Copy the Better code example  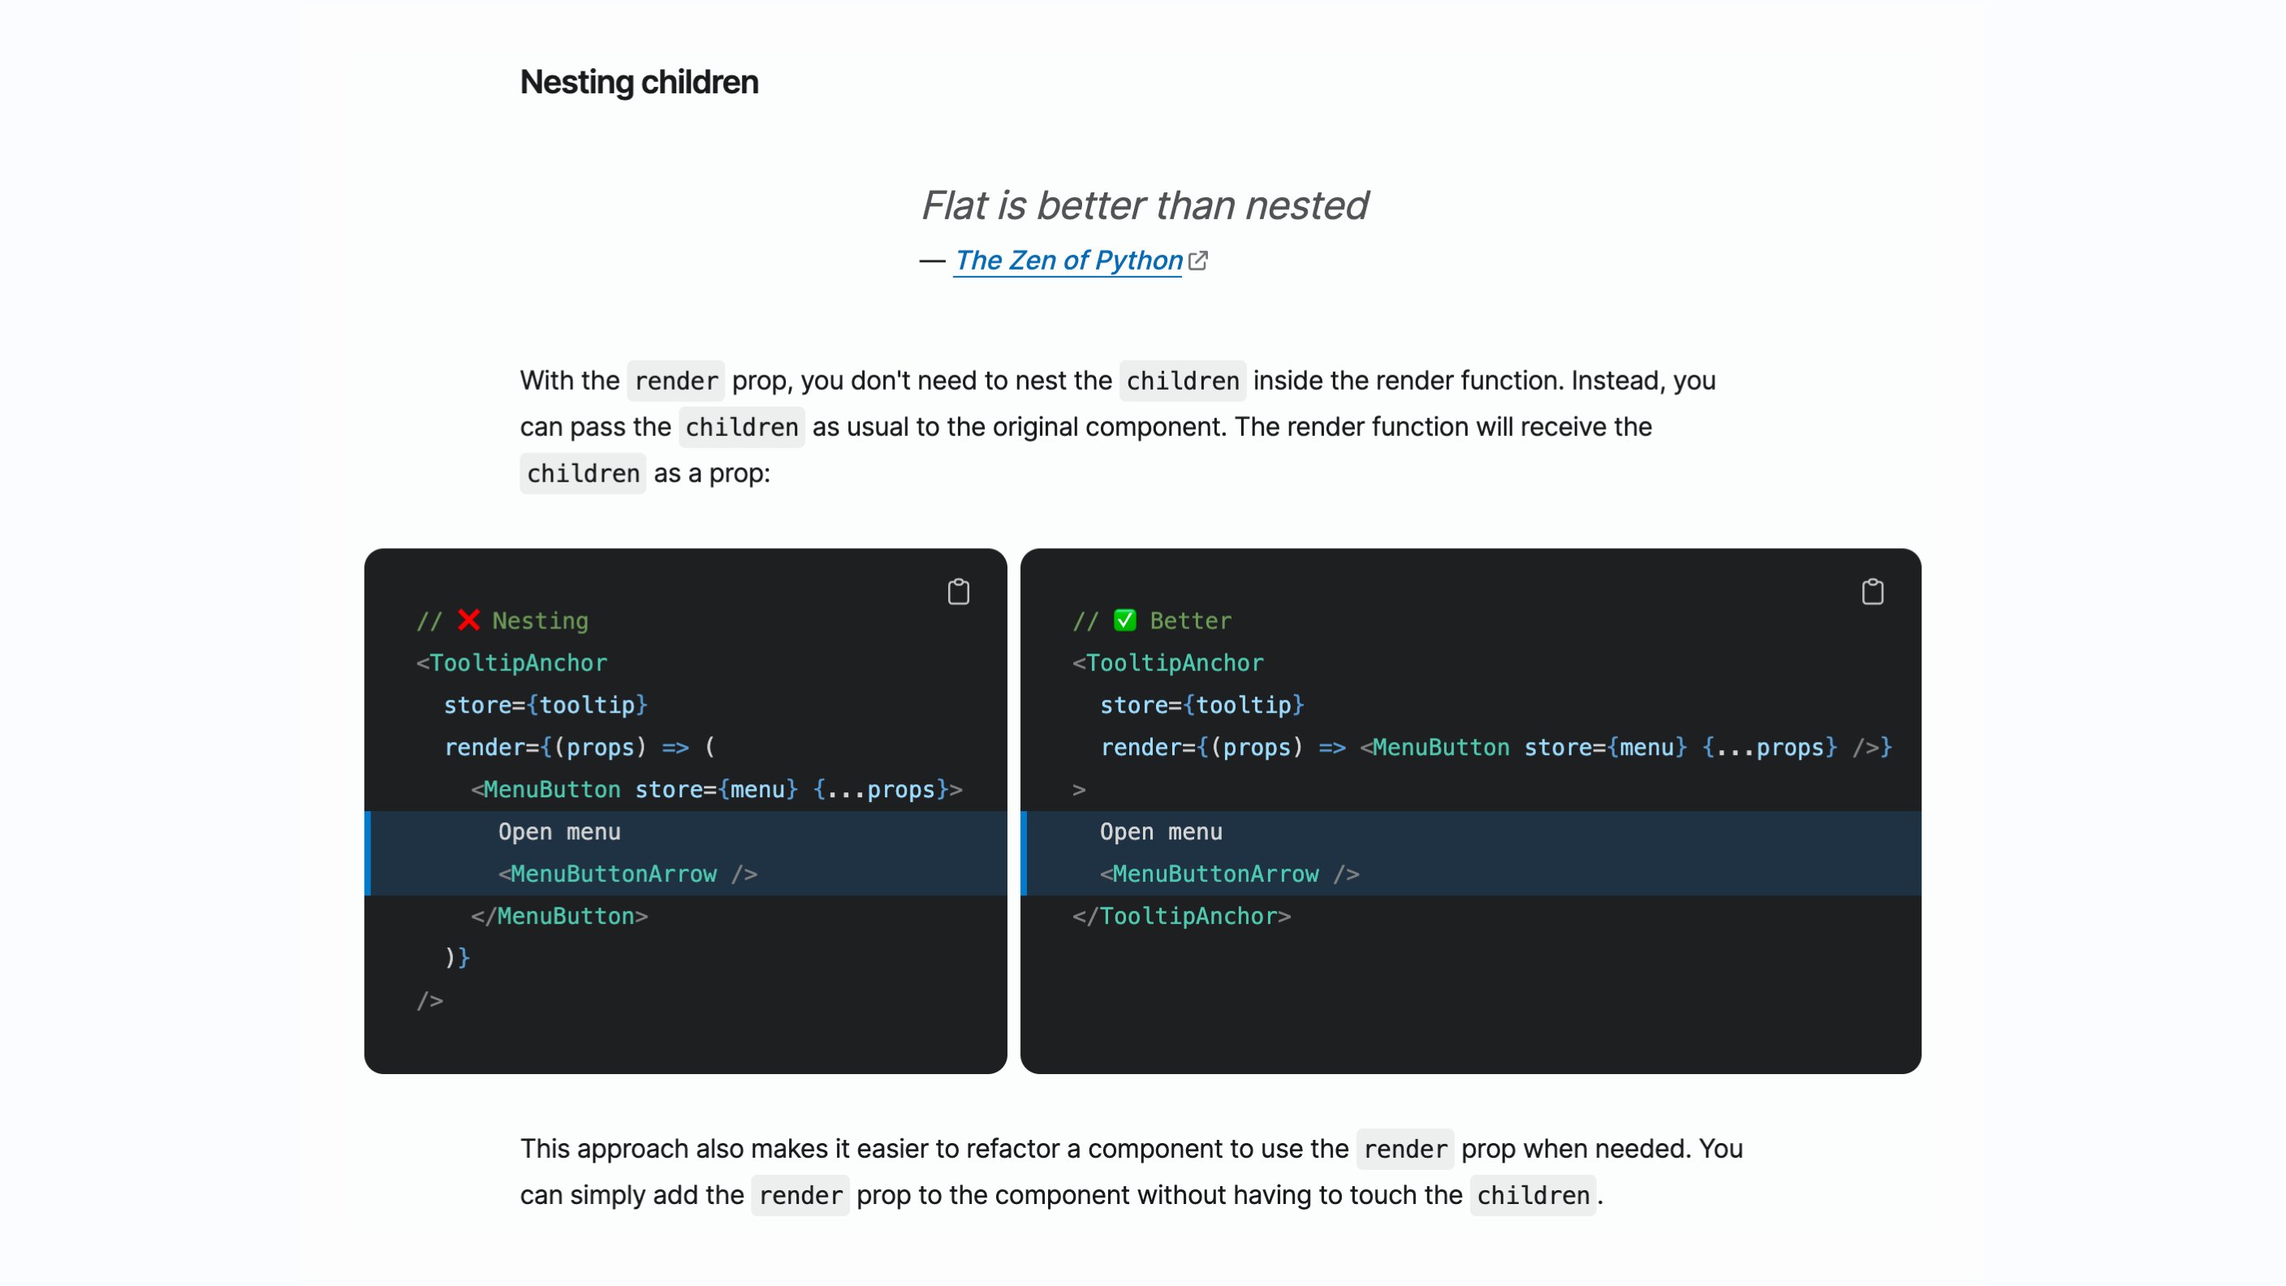[x=1873, y=592]
